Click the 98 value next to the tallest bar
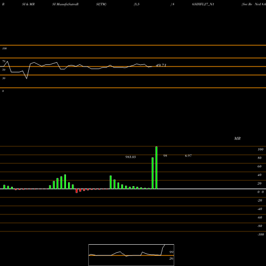The image size is (266, 266). (165, 155)
